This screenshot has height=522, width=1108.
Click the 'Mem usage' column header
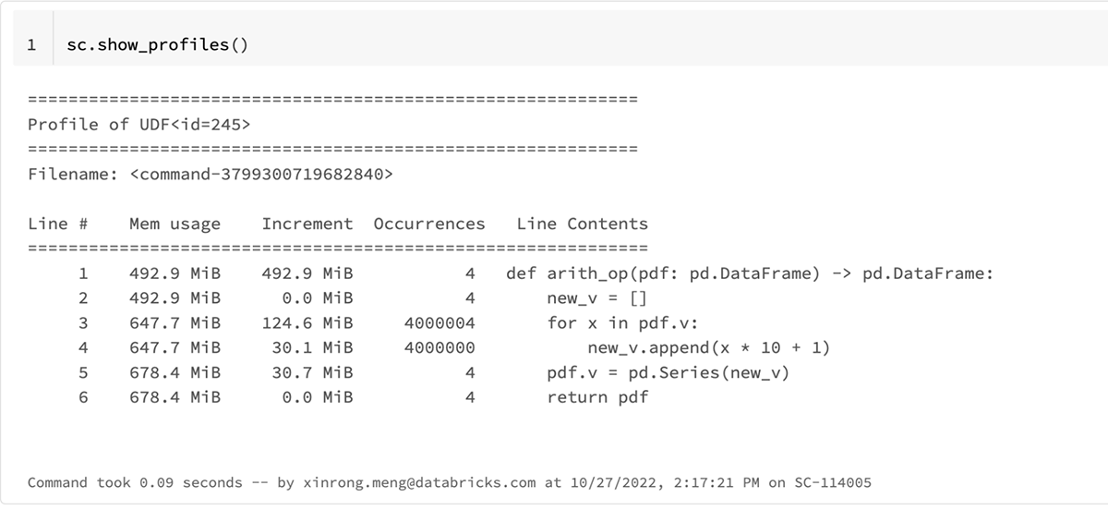pyautogui.click(x=175, y=224)
